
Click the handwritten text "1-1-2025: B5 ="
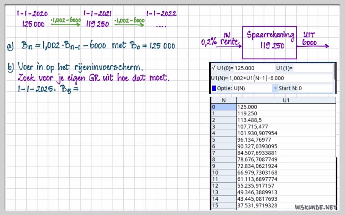(x=48, y=89)
